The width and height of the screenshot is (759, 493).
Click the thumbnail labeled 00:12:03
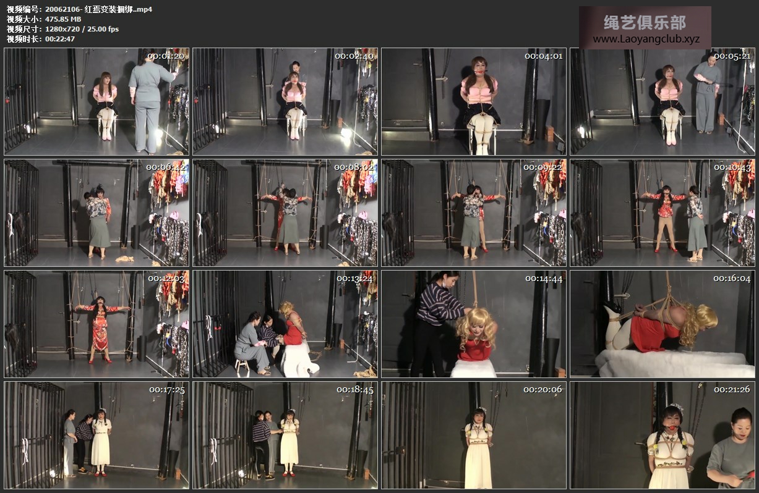tap(96, 324)
